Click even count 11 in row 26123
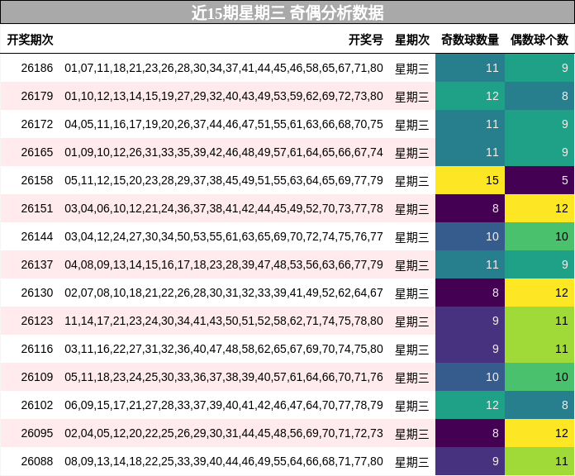 tap(539, 321)
